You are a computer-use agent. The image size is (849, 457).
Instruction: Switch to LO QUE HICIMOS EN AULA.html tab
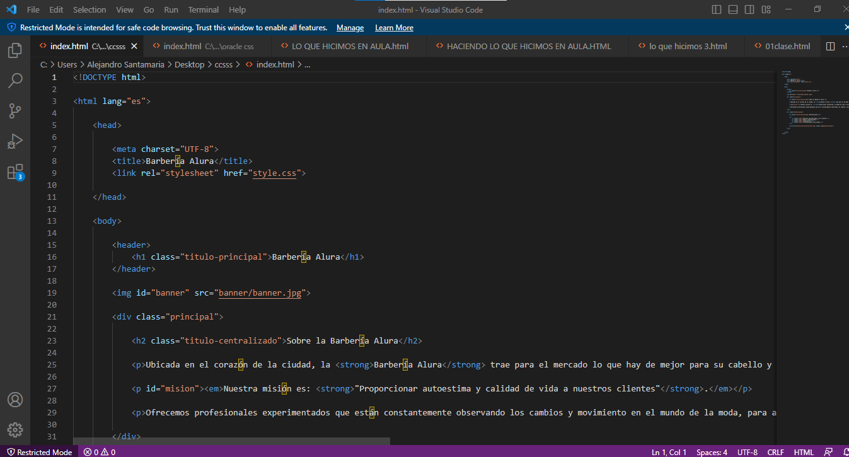(350, 46)
